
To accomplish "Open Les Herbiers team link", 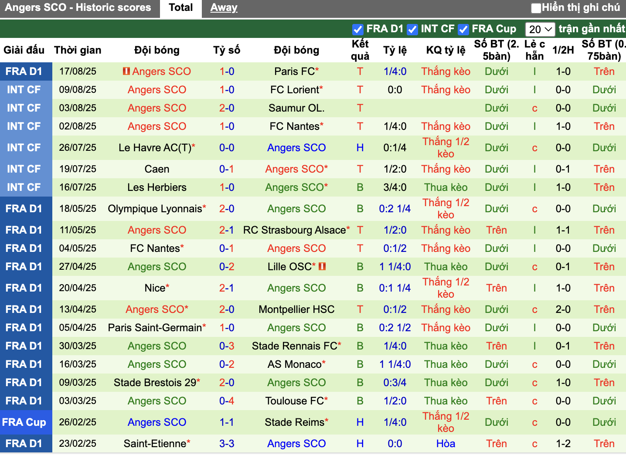I will point(157,187).
